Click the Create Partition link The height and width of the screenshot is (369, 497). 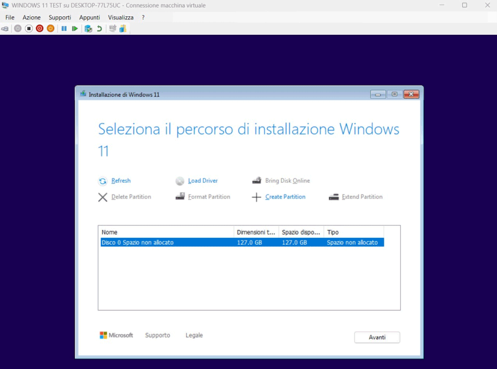click(285, 197)
